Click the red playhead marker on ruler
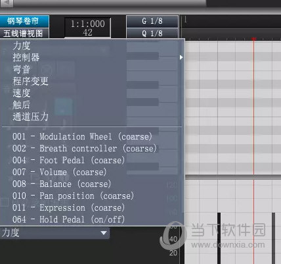This screenshot has height=264, width=281. click(253, 39)
